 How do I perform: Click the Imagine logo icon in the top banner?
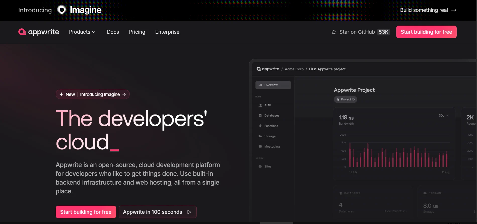coord(62,10)
